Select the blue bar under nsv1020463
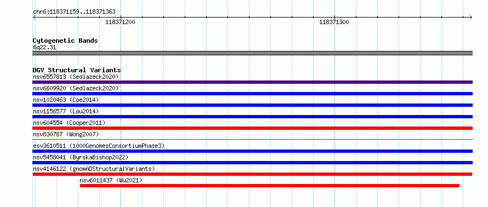488x207 pixels. 252,105
